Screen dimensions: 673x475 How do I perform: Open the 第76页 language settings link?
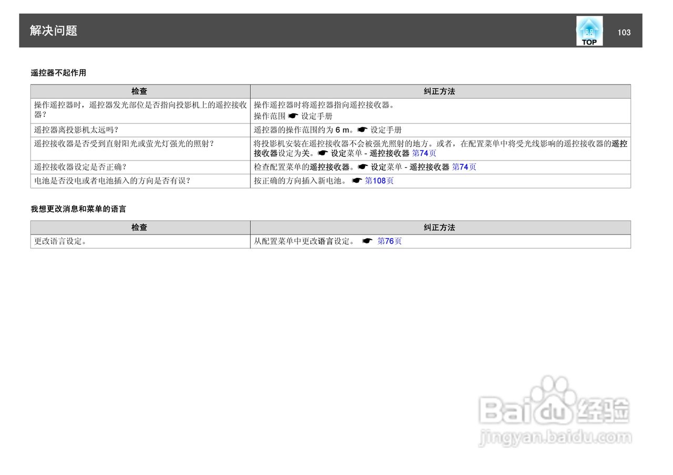pos(388,241)
